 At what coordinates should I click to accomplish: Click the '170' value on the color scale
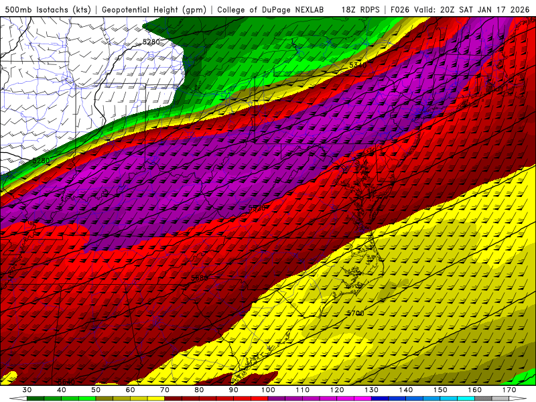[509, 390]
